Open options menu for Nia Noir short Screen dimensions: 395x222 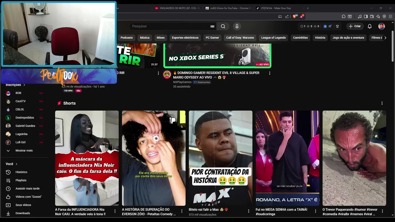tap(115, 211)
